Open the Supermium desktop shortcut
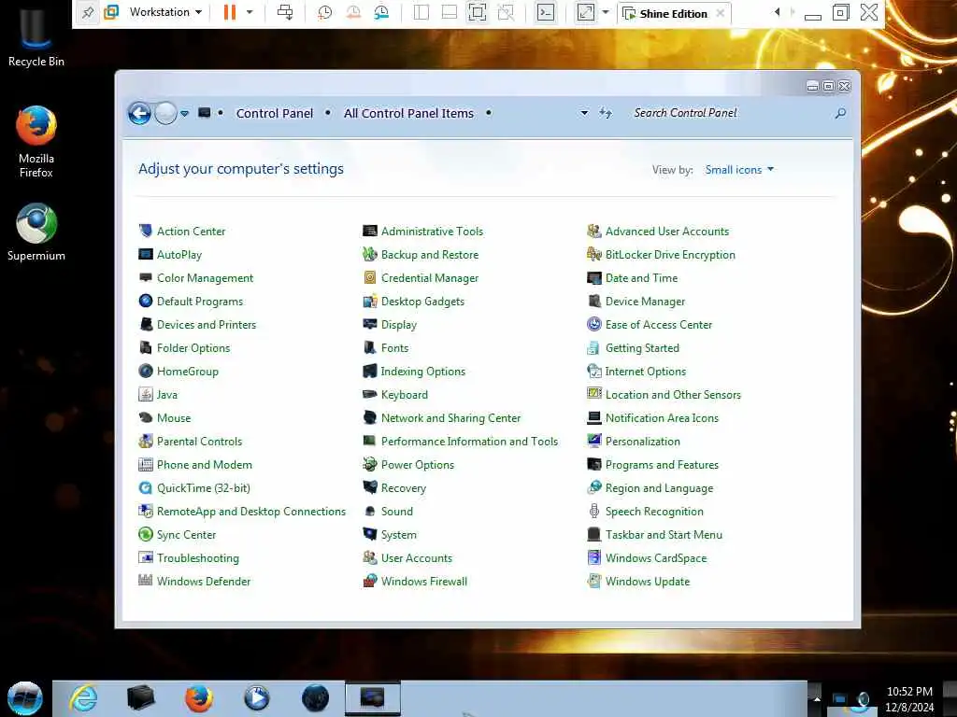The width and height of the screenshot is (957, 717). [x=36, y=232]
